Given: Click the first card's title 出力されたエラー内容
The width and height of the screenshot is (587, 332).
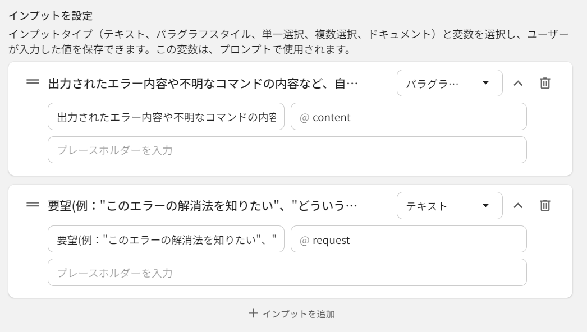Looking at the screenshot, I should (203, 84).
